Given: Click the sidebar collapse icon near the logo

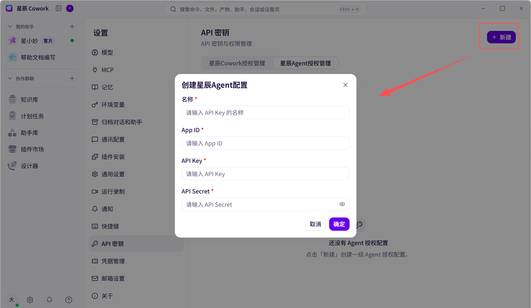Looking at the screenshot, I should pos(59,9).
